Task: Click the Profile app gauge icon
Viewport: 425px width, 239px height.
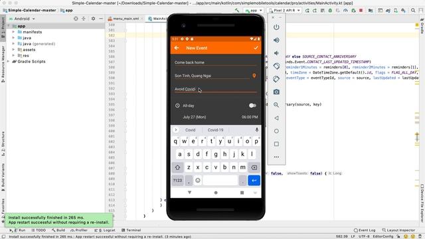Action: click(345, 11)
